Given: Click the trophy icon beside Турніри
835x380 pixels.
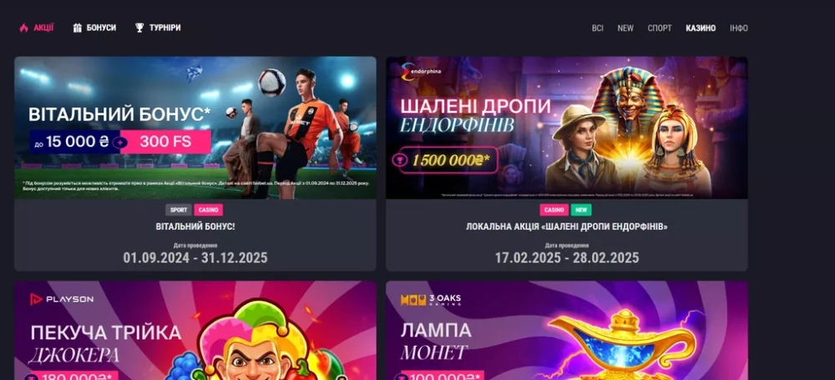Looking at the screenshot, I should (139, 27).
